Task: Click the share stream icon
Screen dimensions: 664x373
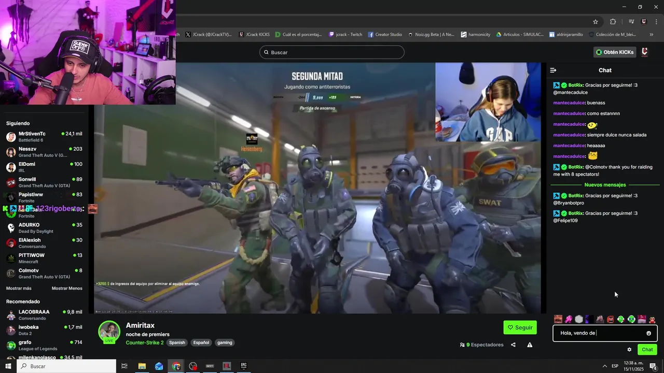Action: (x=513, y=345)
